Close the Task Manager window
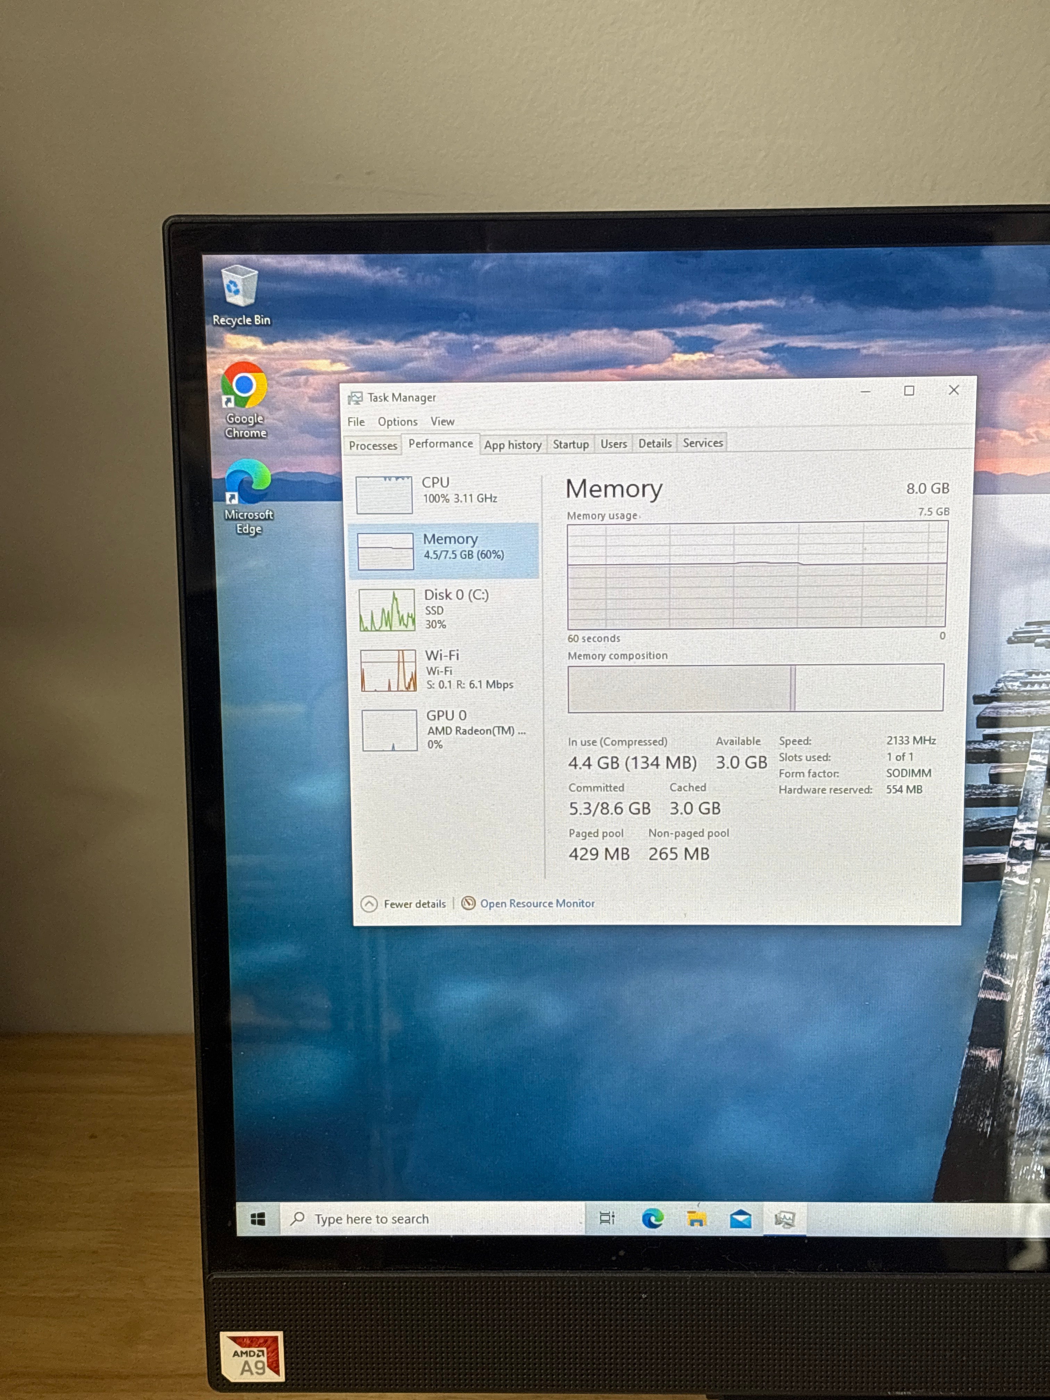1050x1400 pixels. click(x=954, y=390)
